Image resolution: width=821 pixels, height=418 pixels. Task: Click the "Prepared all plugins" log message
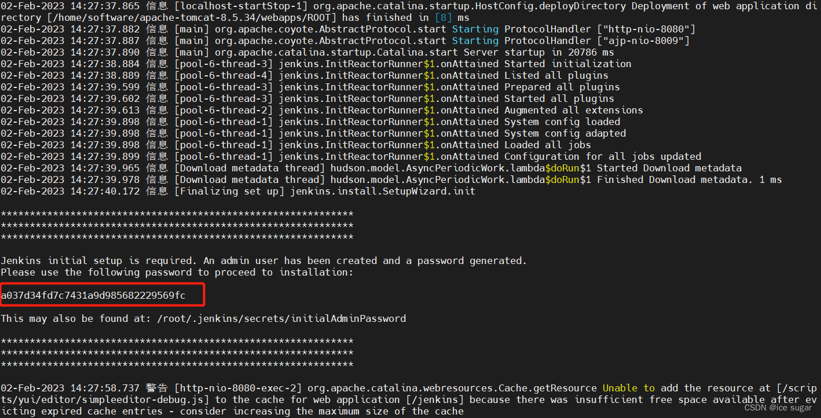click(562, 87)
